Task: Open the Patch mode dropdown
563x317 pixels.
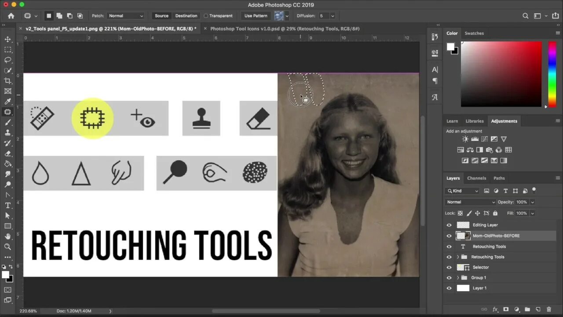Action: coord(126,16)
